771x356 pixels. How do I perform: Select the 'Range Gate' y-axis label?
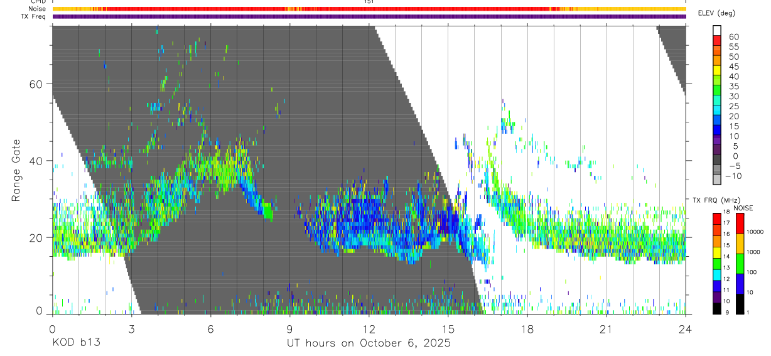(x=17, y=170)
